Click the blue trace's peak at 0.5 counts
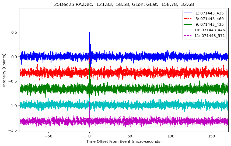231x146 pixels. pyautogui.click(x=89, y=32)
